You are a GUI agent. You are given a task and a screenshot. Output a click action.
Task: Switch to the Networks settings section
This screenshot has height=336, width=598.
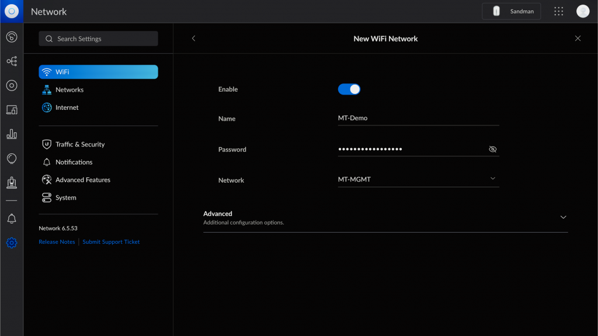pos(98,89)
